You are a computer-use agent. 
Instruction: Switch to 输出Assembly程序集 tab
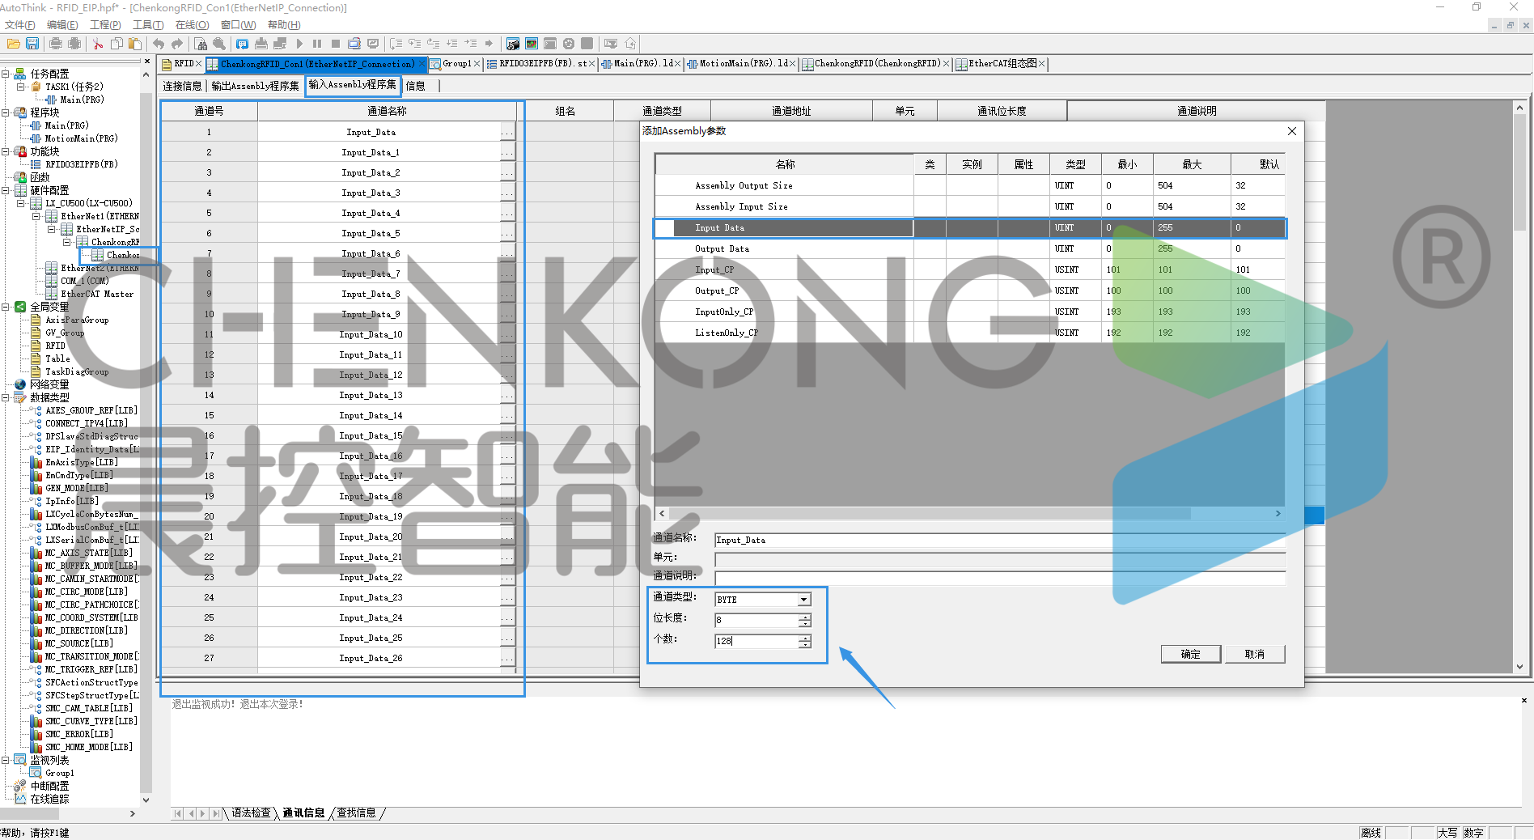(x=255, y=86)
